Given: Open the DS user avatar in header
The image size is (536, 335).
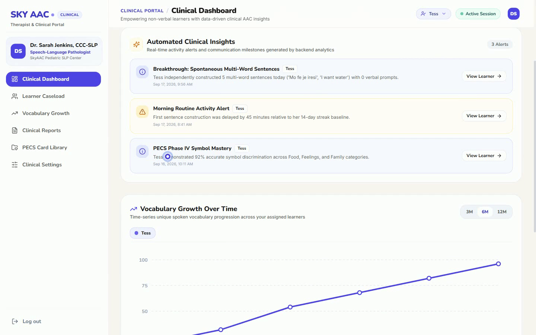Looking at the screenshot, I should coord(514,14).
